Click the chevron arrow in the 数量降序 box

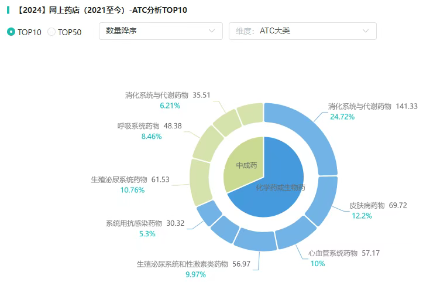(212, 31)
